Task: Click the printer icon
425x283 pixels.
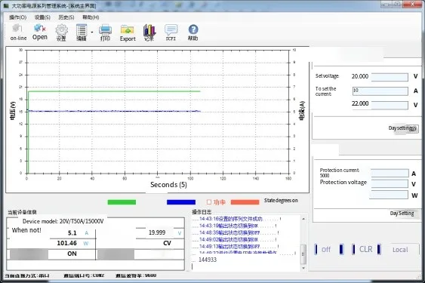Action: [x=105, y=29]
